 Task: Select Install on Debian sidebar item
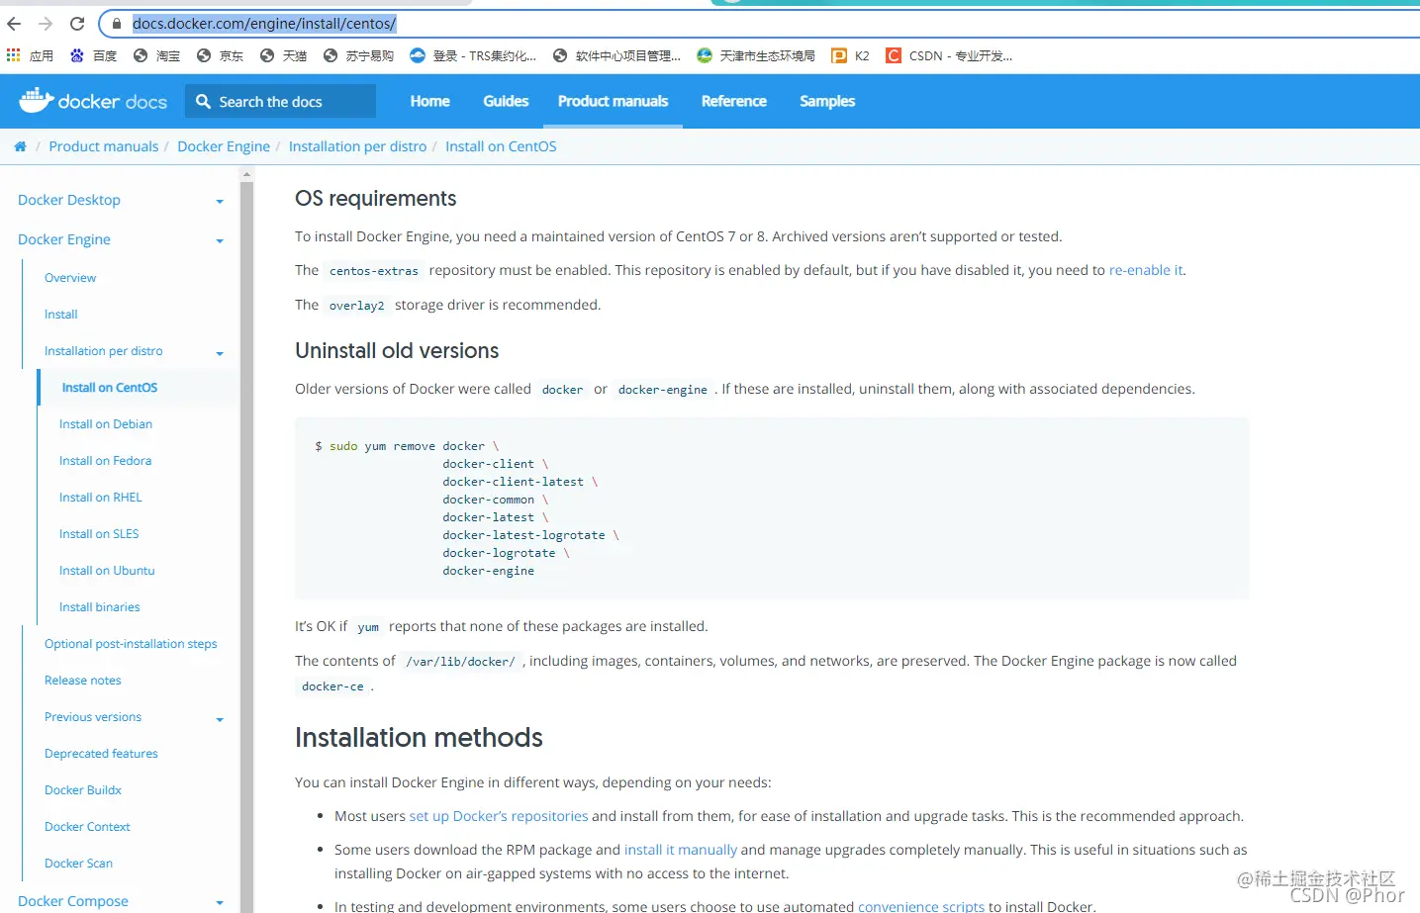click(106, 424)
